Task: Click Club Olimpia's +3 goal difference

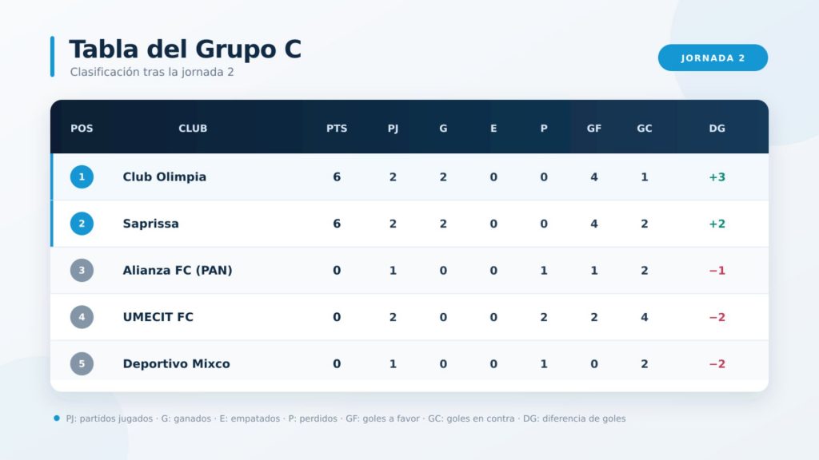Action: 717,176
